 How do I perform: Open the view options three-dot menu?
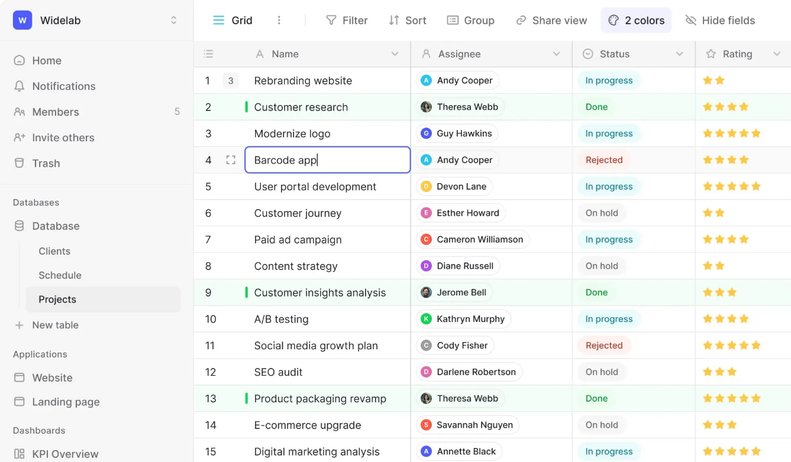point(279,20)
